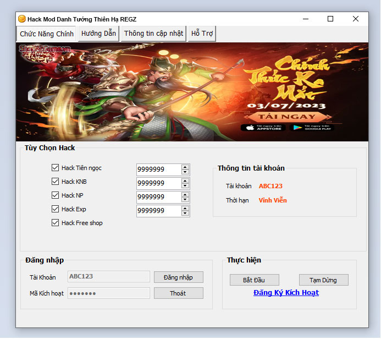
Task: Increase Hack Tiên ngọc value with up arrow
Action: tap(185, 167)
